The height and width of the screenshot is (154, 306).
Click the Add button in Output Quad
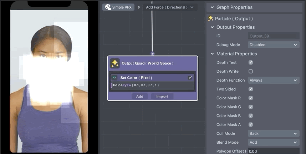pos(139,97)
